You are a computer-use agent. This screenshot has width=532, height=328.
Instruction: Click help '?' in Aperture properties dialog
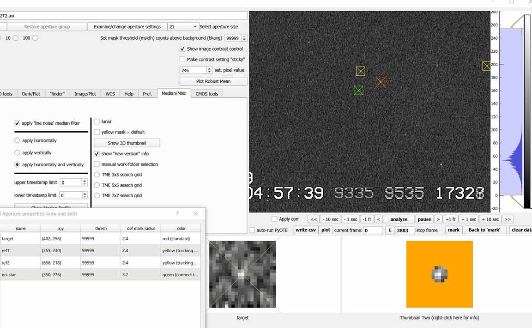click(177, 213)
